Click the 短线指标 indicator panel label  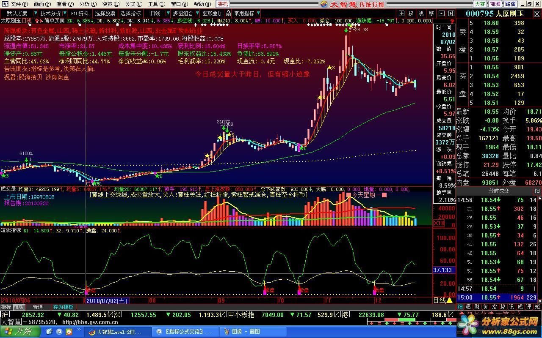11,231
